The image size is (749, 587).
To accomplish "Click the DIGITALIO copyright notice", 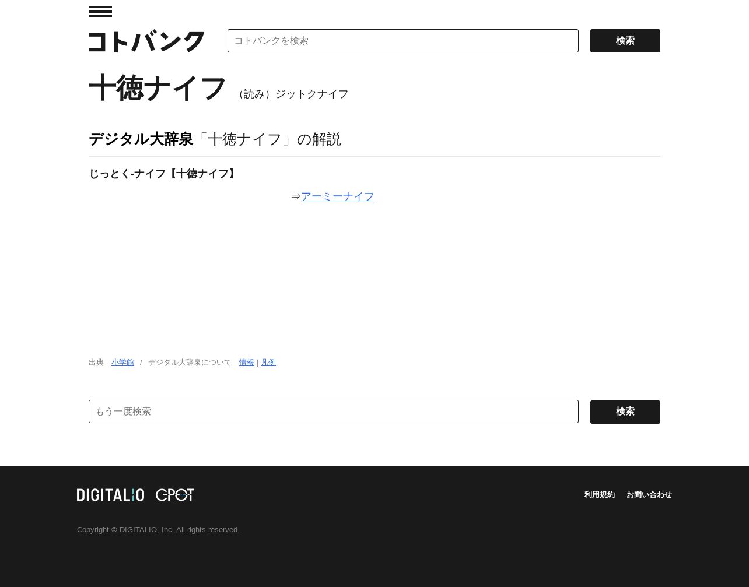I will pyautogui.click(x=158, y=530).
